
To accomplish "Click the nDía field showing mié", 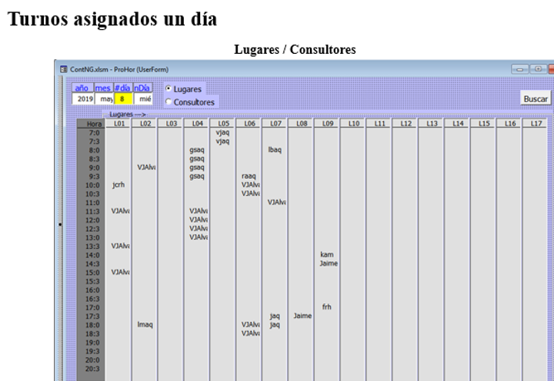I will pyautogui.click(x=143, y=99).
